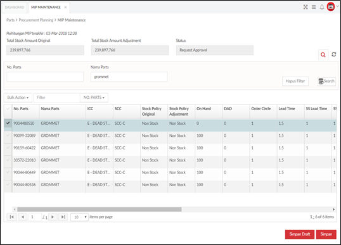The image size is (341, 245).
Task: Check row 90044-80536 checkbox
Action: [x=8, y=184]
